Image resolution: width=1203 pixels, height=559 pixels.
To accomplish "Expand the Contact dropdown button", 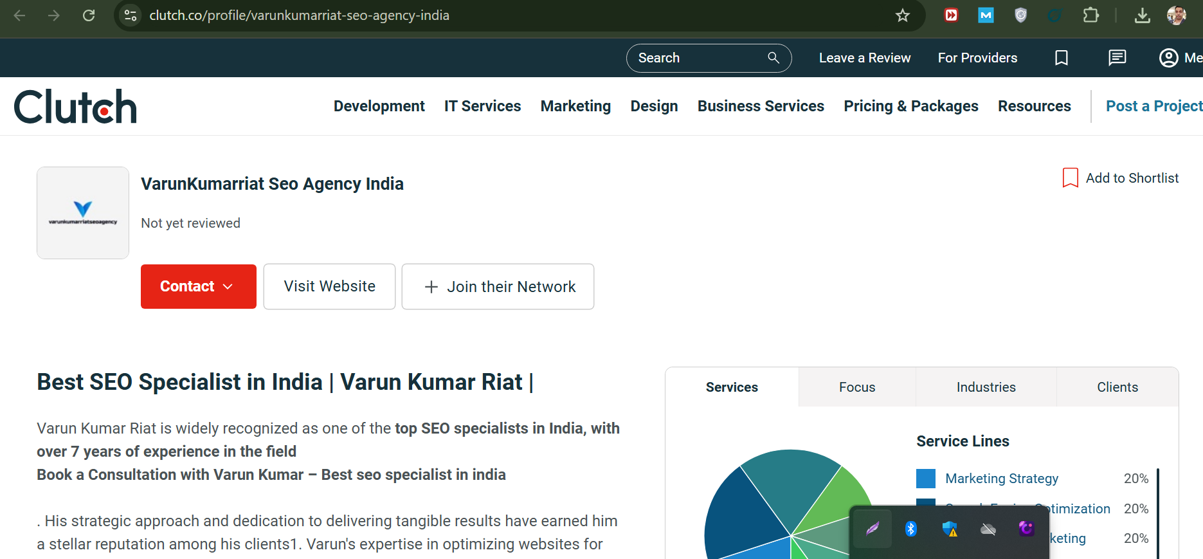I will 198,286.
